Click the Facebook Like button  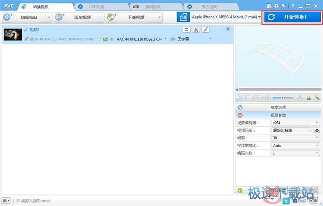pyautogui.click(x=299, y=200)
